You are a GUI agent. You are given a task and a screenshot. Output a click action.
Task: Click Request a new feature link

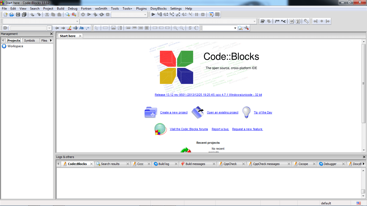click(x=247, y=129)
